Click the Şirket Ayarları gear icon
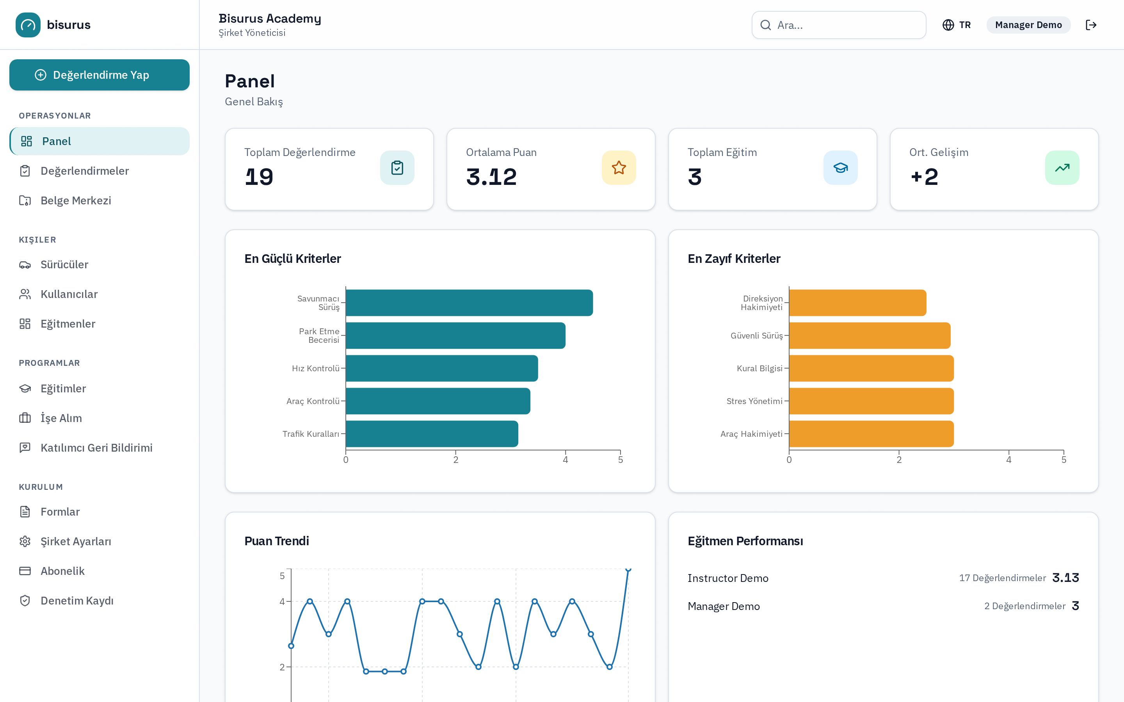This screenshot has height=702, width=1124. click(x=25, y=541)
